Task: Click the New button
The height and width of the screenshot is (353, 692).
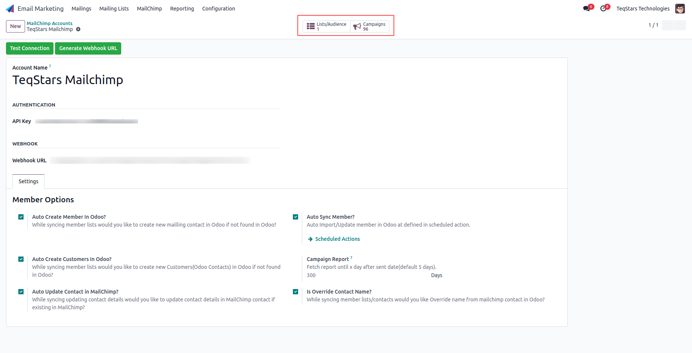Action: click(15, 26)
